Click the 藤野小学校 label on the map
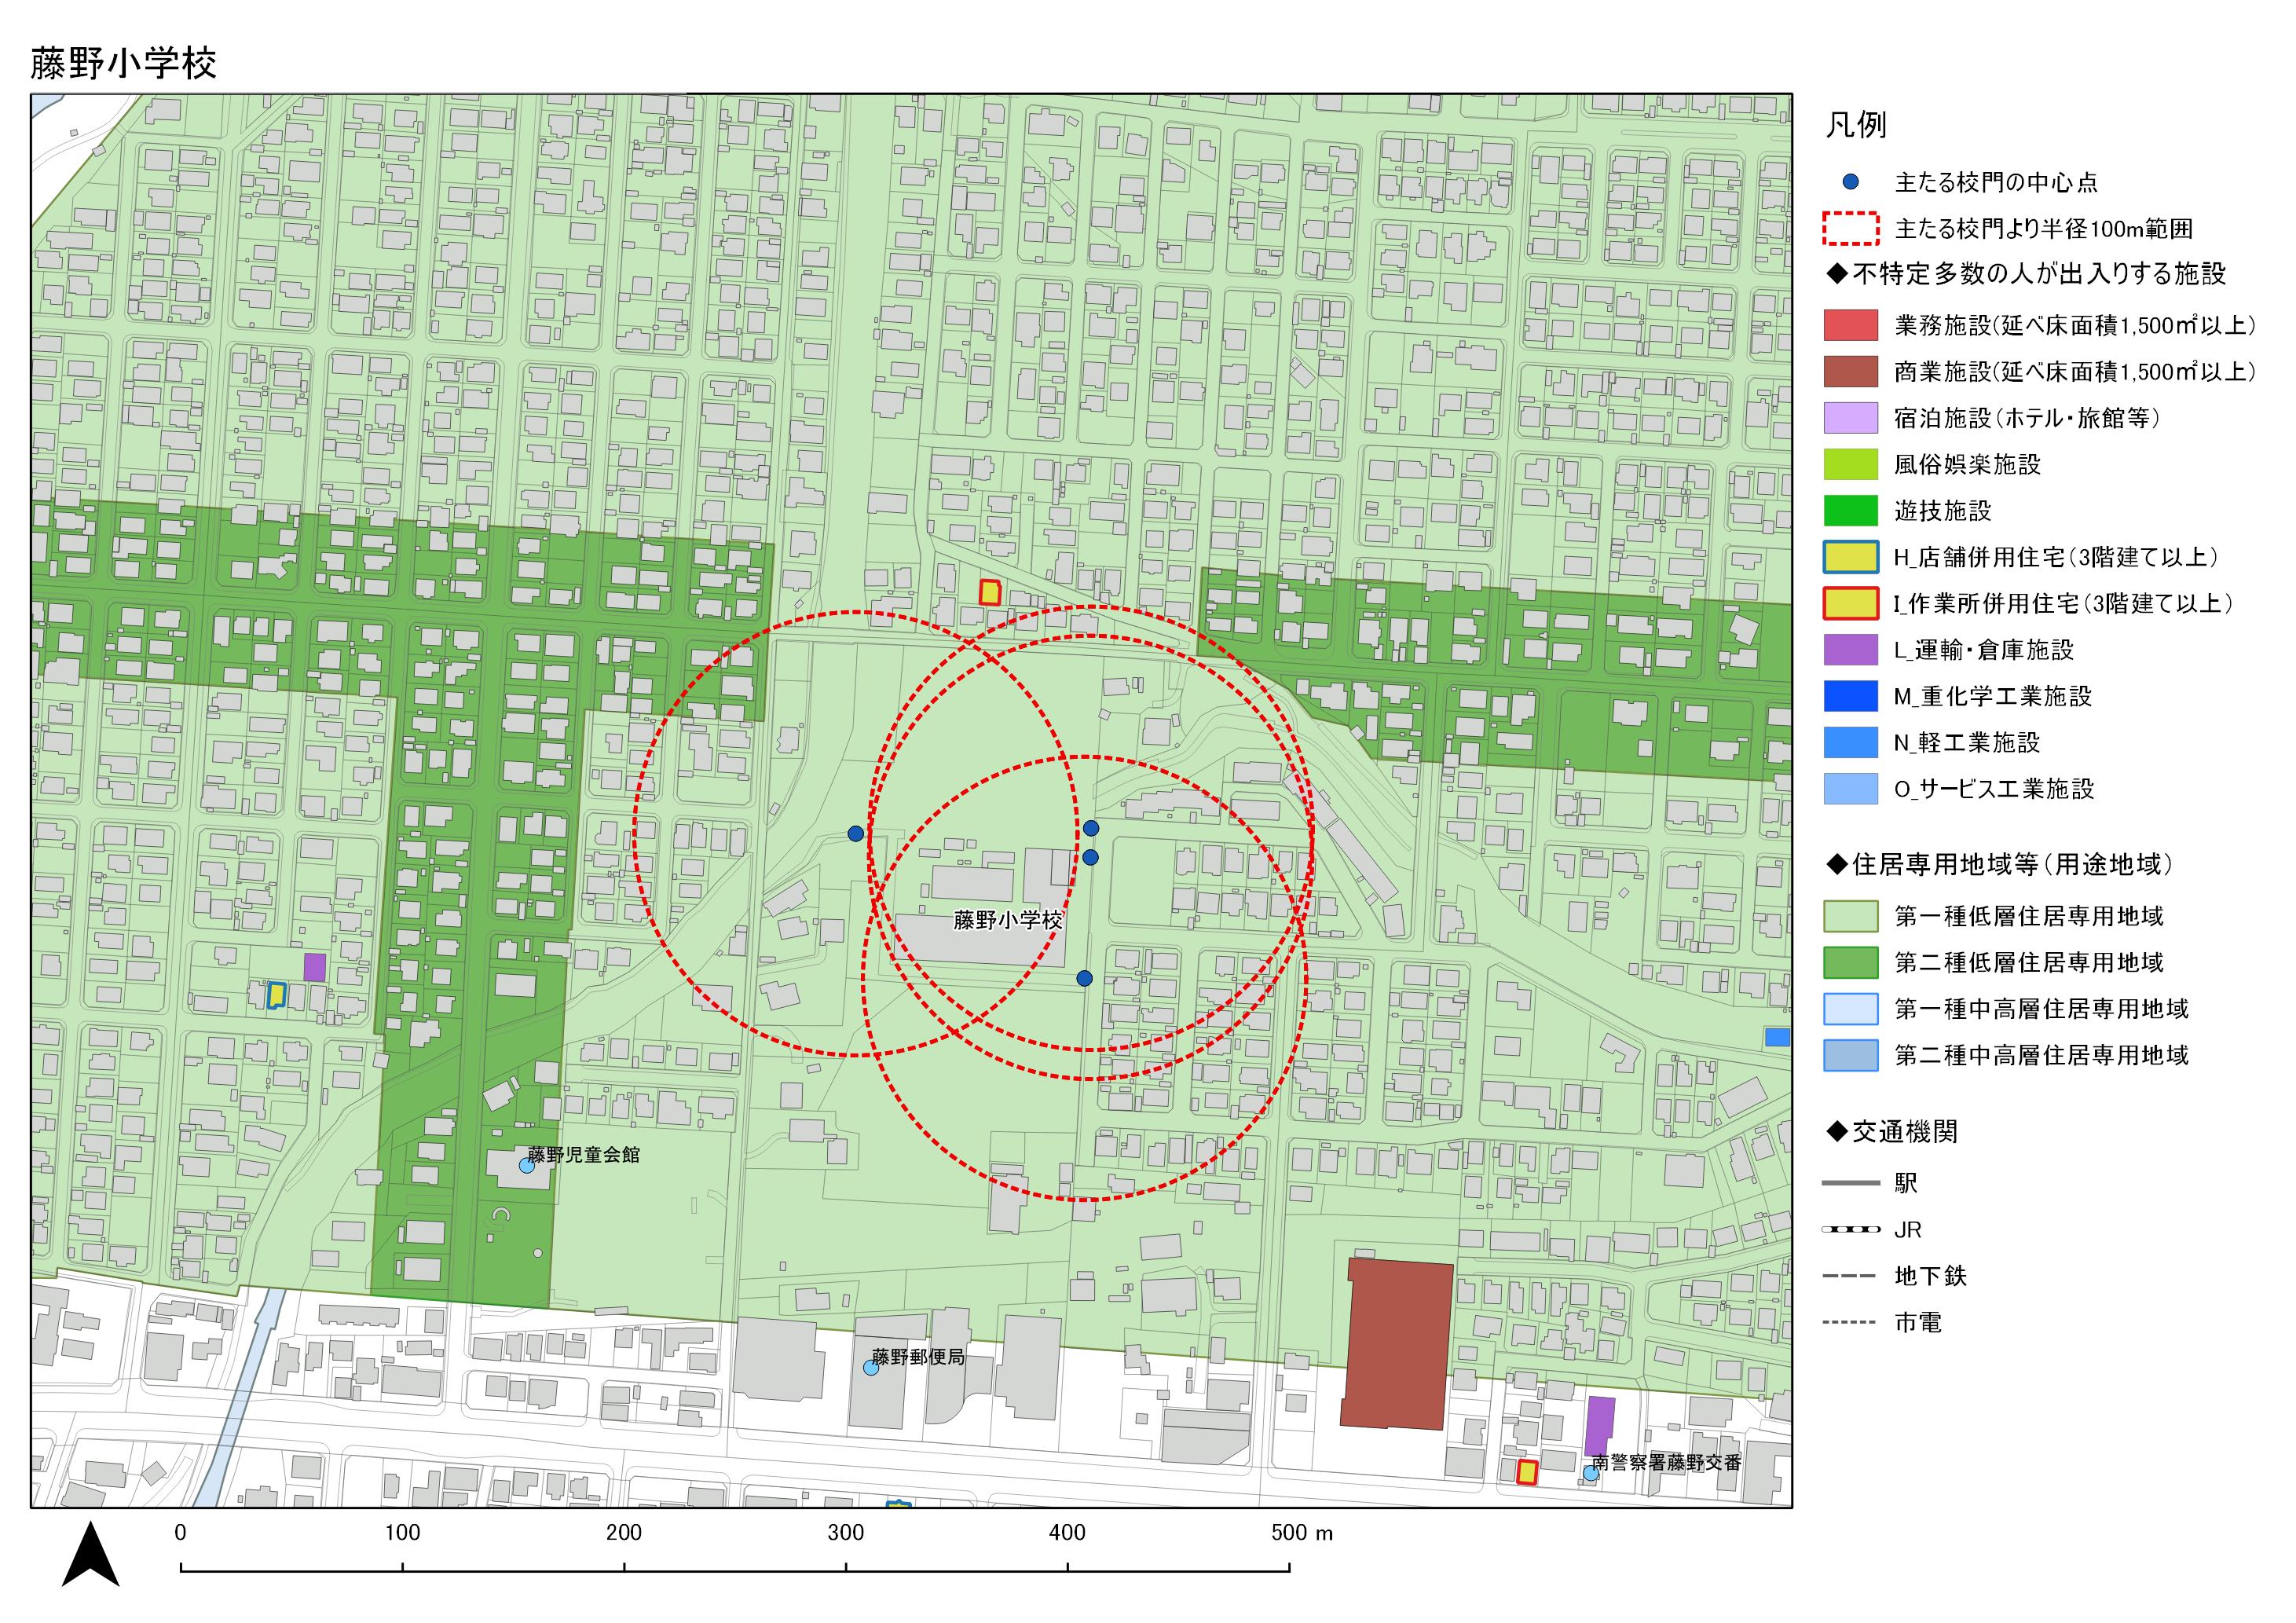Screen dimensions: 2296x1623 pos(1007,920)
